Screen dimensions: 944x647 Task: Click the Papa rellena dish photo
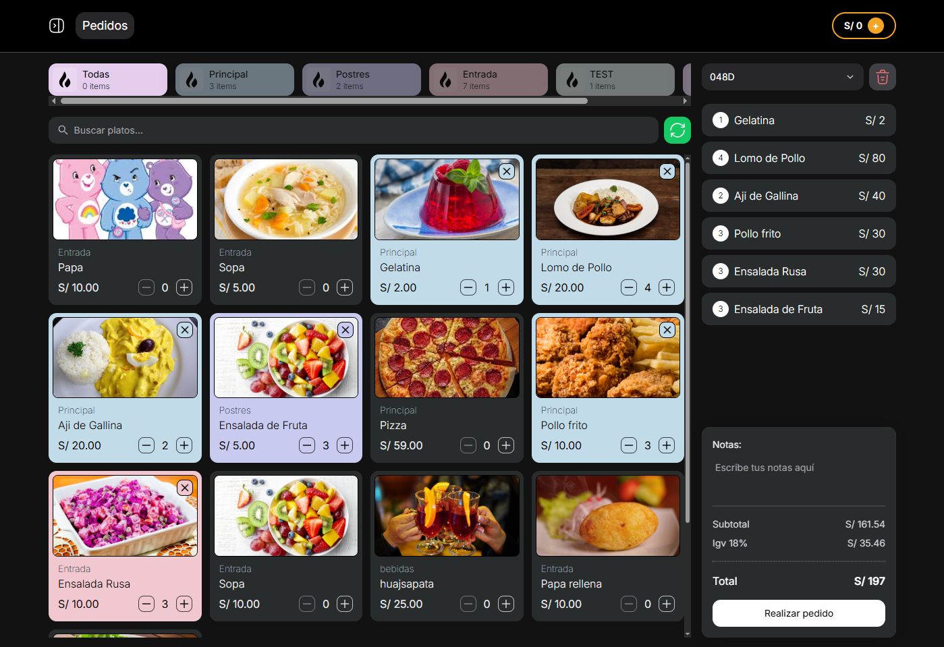click(x=608, y=516)
